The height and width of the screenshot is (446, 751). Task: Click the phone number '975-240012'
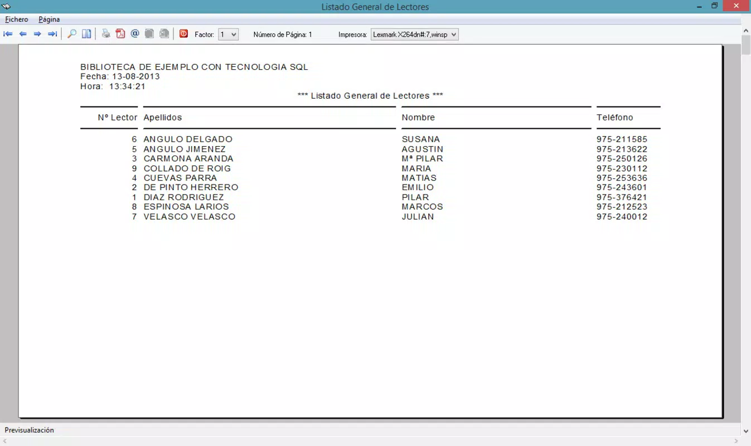tap(622, 216)
